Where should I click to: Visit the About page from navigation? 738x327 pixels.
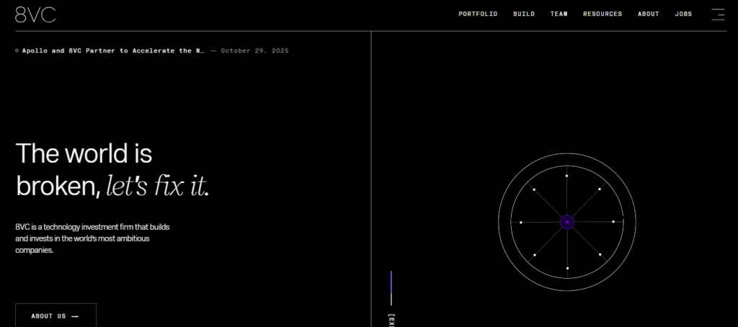648,14
